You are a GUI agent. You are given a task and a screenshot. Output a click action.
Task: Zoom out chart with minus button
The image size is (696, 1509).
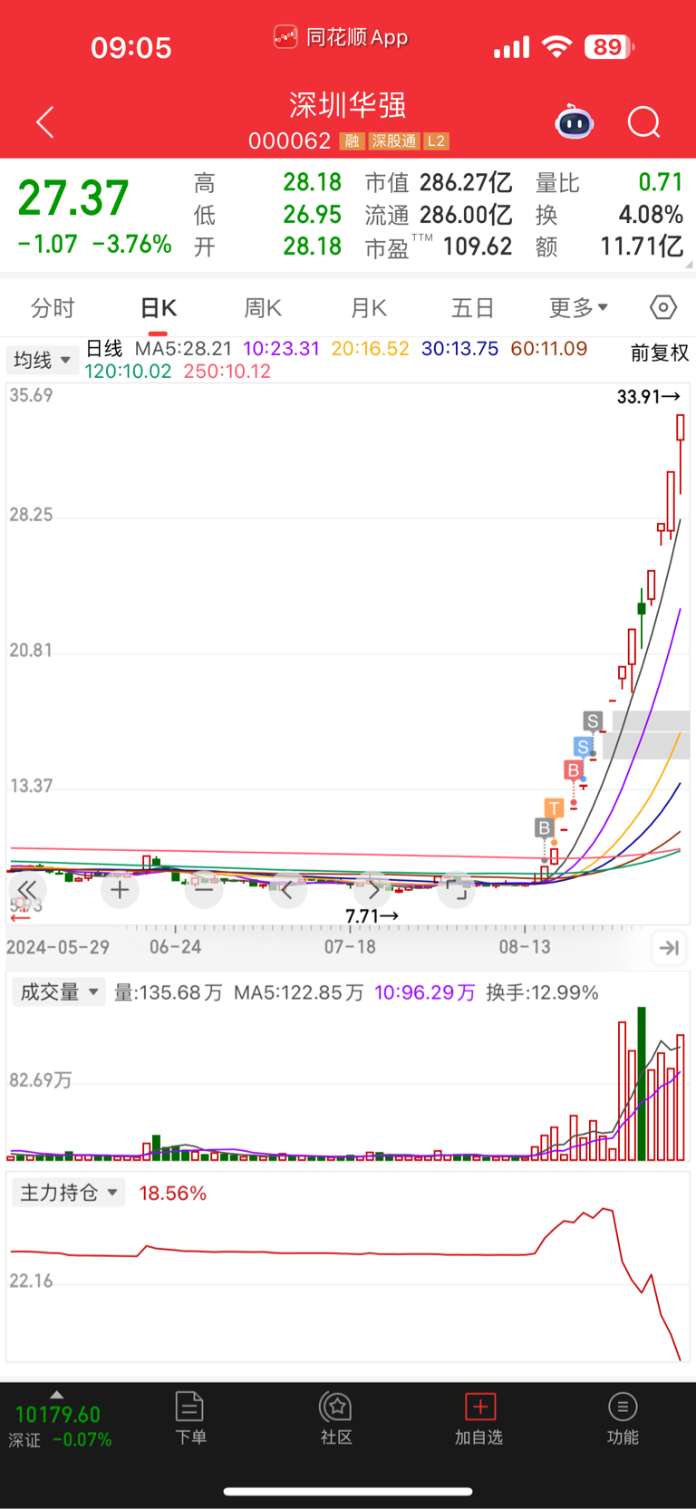(204, 890)
